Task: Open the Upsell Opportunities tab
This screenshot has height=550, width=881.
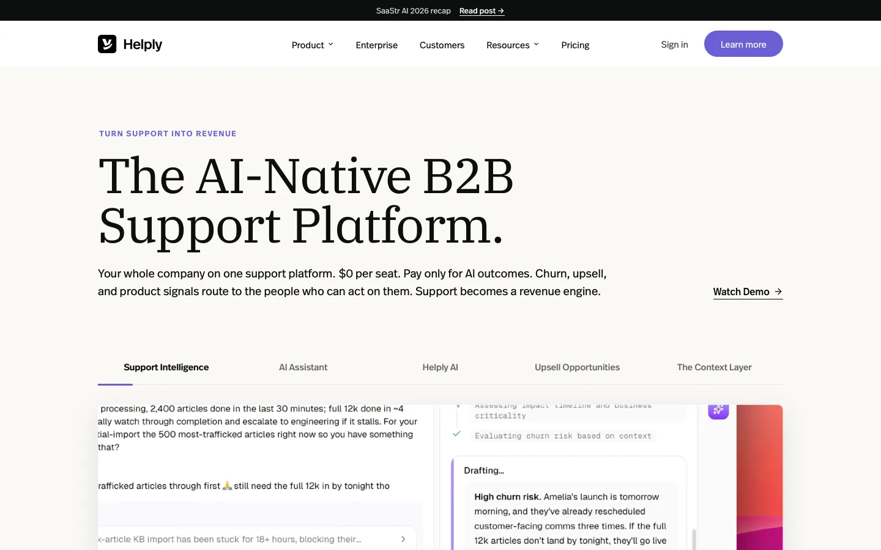Action: 578,367
